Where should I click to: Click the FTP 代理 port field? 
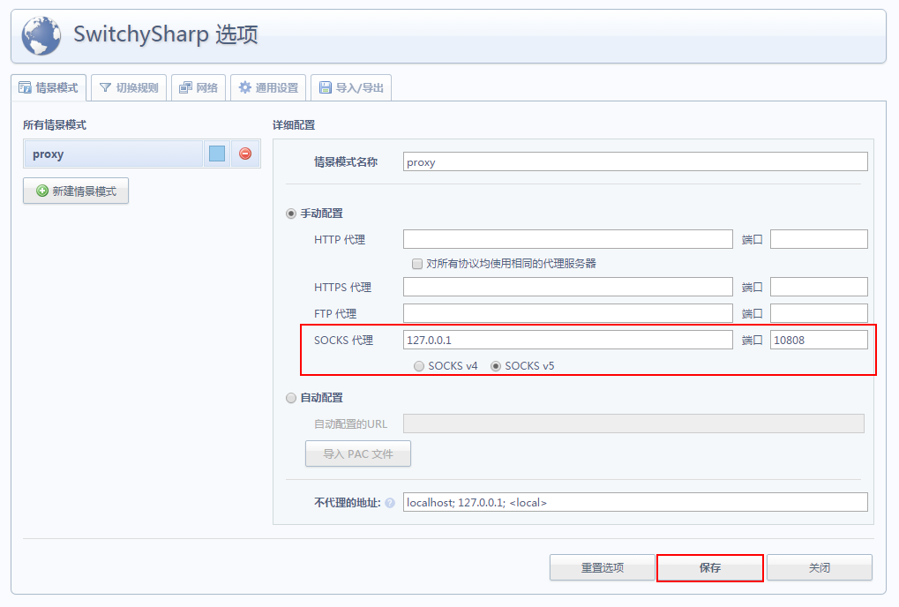[x=819, y=313]
